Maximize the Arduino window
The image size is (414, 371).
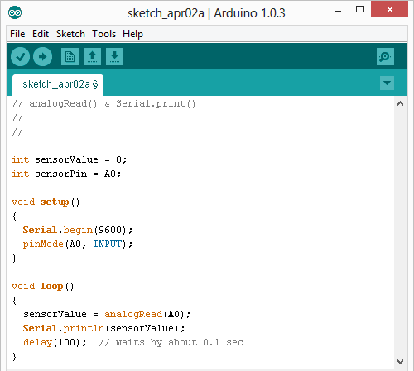coord(360,10)
